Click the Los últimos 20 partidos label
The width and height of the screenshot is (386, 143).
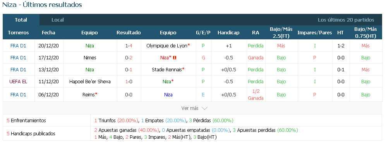tap(346, 20)
